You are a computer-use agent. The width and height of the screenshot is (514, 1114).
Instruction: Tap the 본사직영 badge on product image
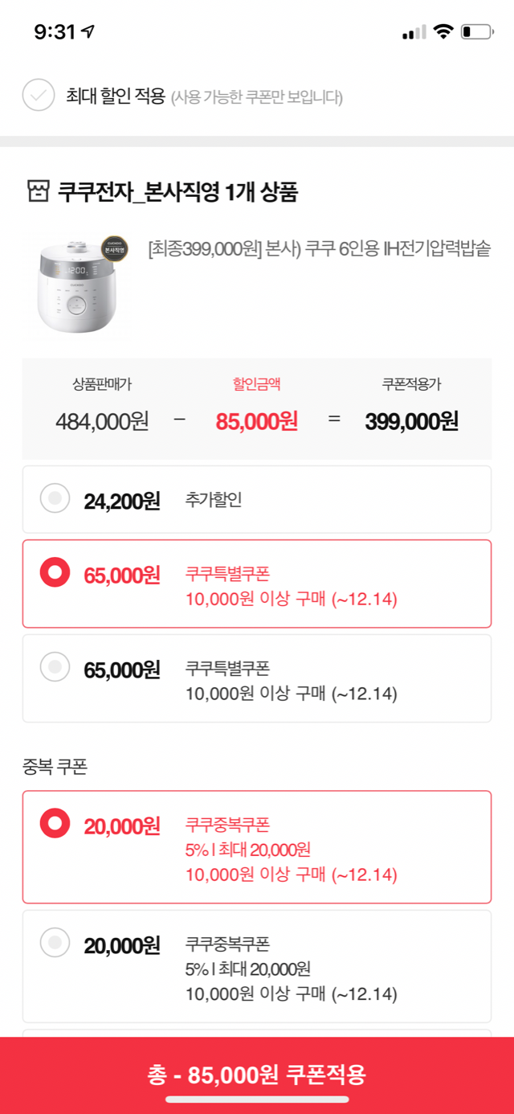pos(114,251)
